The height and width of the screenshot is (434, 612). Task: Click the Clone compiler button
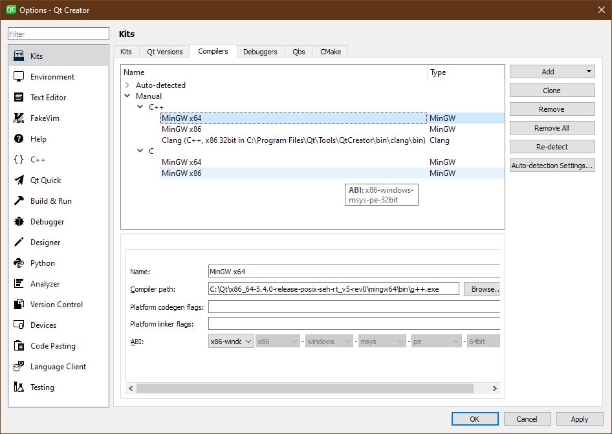[x=552, y=90]
